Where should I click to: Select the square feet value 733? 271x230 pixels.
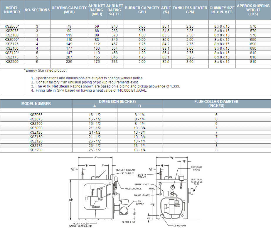(x=115, y=62)
